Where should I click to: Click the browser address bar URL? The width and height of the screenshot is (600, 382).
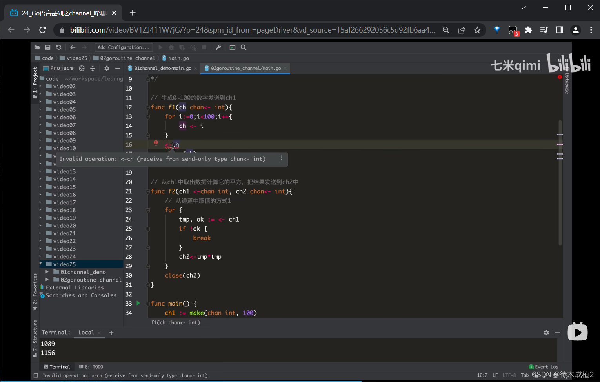click(x=252, y=30)
